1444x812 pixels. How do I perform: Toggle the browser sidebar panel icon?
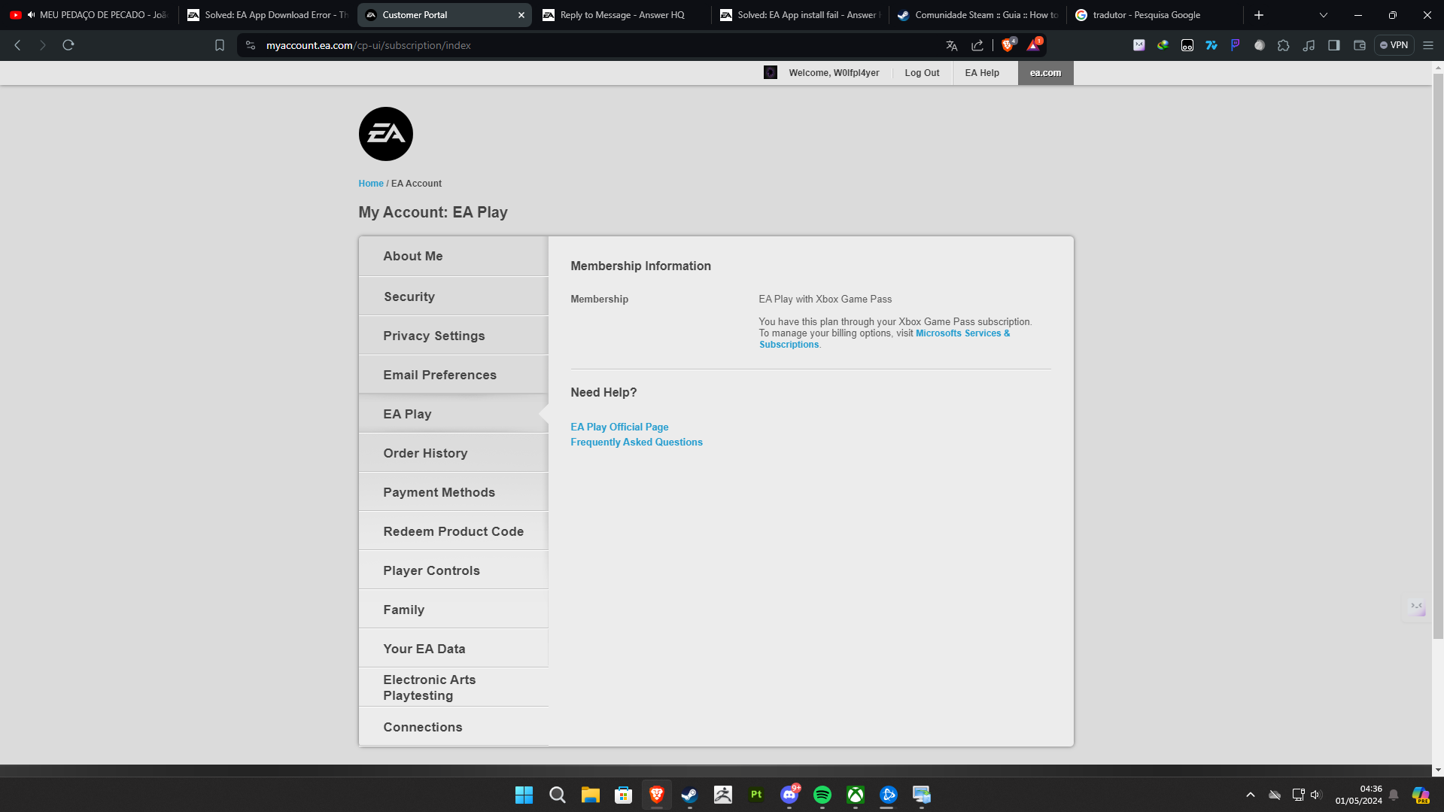(x=1334, y=45)
